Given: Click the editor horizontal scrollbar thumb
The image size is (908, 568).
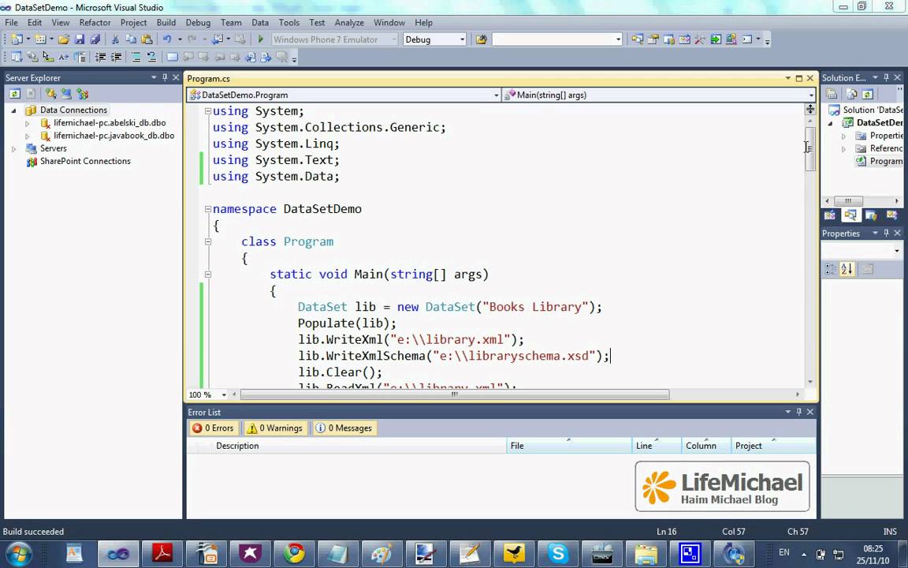Looking at the screenshot, I should (455, 394).
